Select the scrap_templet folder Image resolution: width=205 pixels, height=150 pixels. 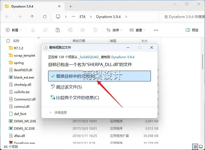[24, 56]
